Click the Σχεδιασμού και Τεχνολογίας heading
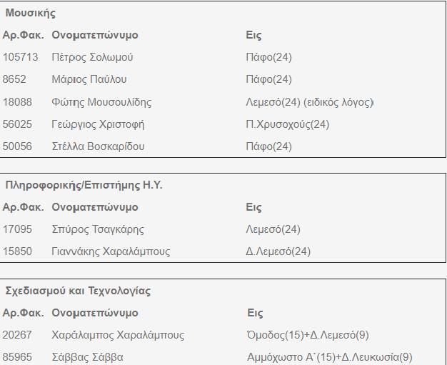The image size is (447, 365). coord(78,291)
